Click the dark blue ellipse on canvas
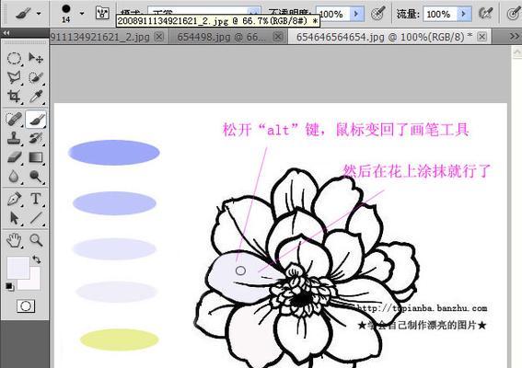 pos(114,153)
